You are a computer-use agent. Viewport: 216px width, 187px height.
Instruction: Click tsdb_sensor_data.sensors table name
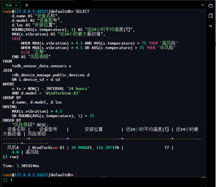39,66
